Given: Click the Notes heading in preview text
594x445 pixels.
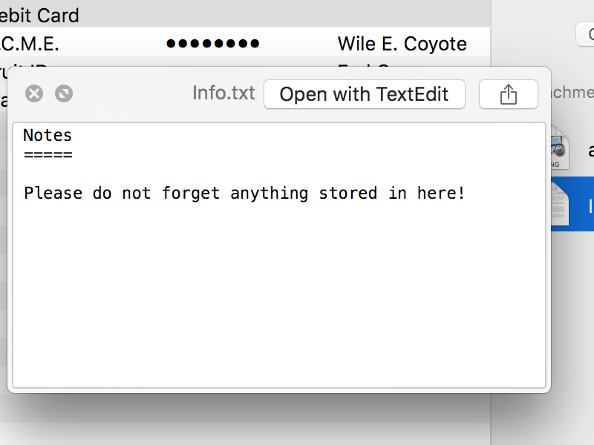Looking at the screenshot, I should pyautogui.click(x=48, y=135).
